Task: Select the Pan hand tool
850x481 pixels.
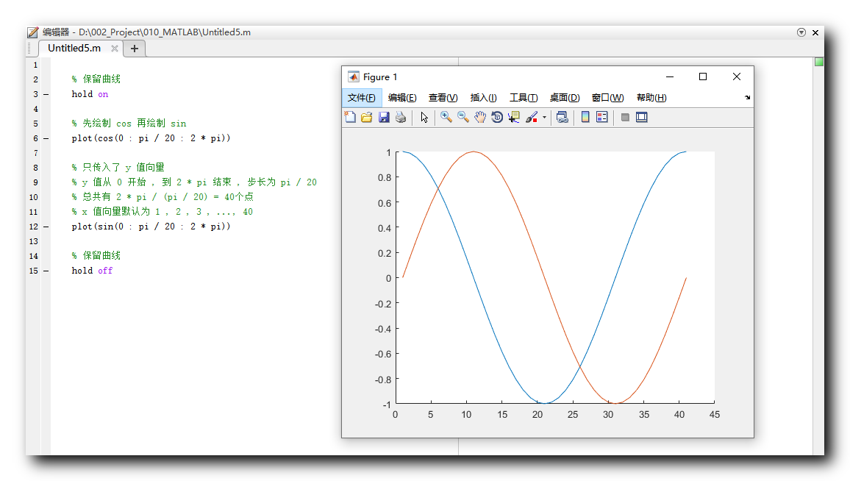Action: (479, 117)
